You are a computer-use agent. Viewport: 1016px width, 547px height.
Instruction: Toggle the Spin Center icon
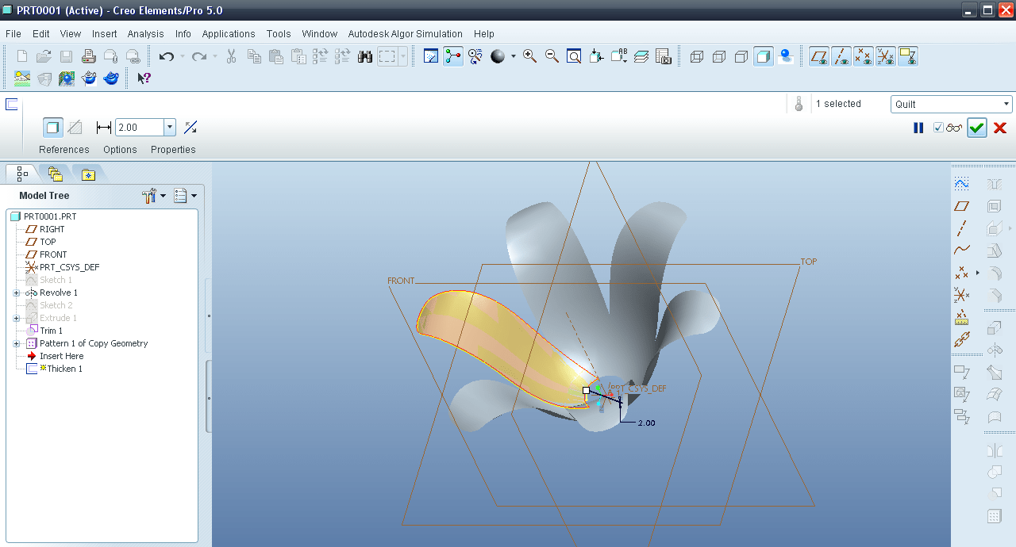click(453, 56)
